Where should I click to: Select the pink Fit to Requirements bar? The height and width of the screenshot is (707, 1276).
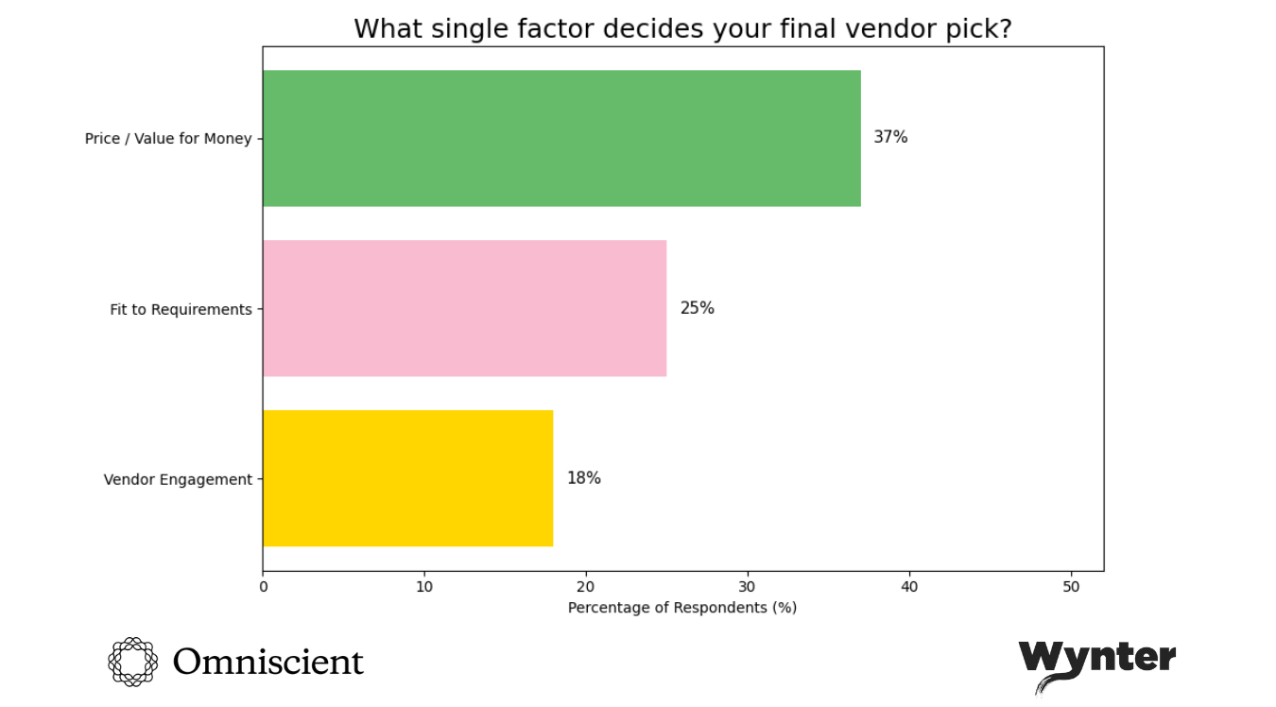464,308
